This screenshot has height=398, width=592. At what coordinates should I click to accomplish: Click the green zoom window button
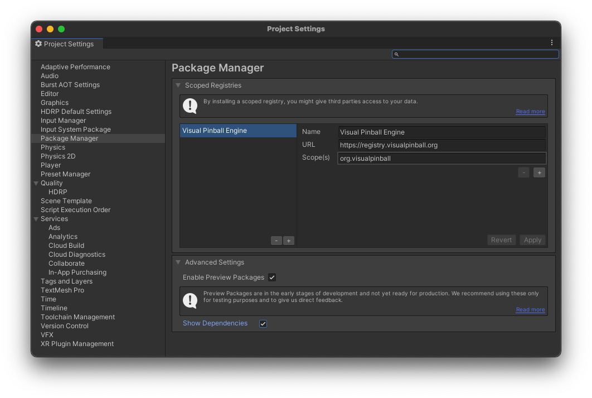pyautogui.click(x=61, y=29)
